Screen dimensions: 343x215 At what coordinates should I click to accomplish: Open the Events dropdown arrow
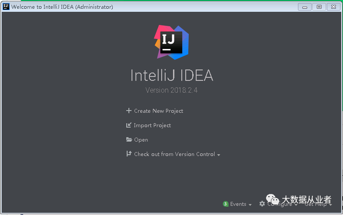[x=250, y=205]
